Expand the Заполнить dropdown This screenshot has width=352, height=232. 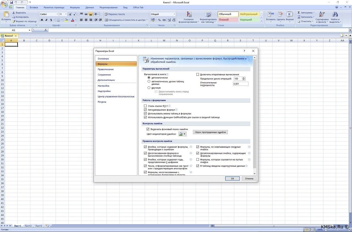click(313, 17)
